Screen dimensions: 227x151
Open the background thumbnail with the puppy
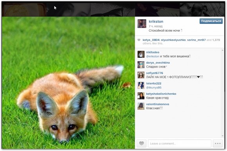202,10
